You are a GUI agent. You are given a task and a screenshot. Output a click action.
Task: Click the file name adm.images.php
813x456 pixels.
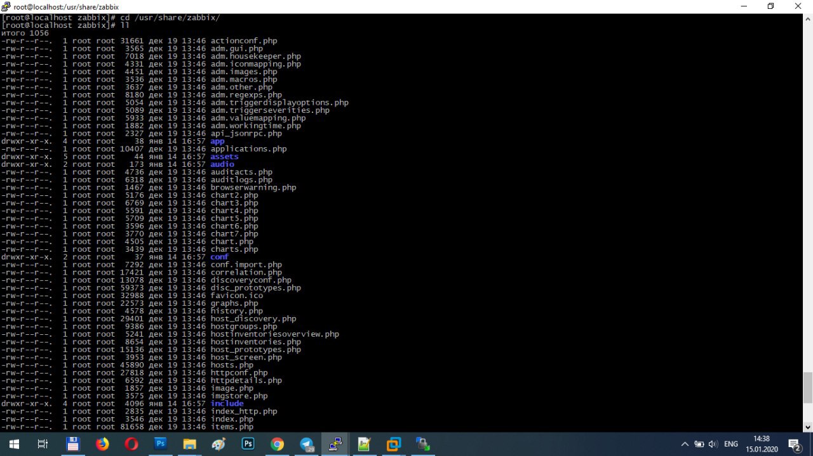(x=244, y=72)
